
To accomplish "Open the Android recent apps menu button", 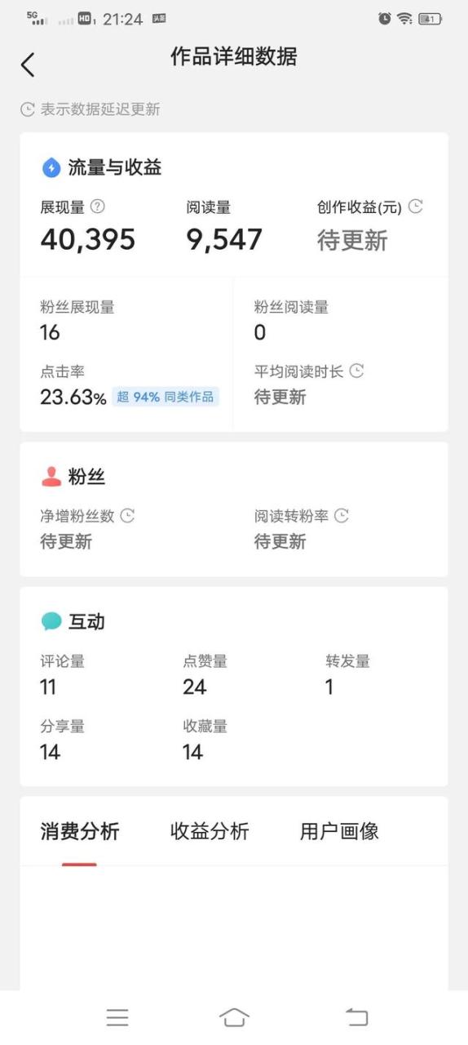I will [117, 1017].
